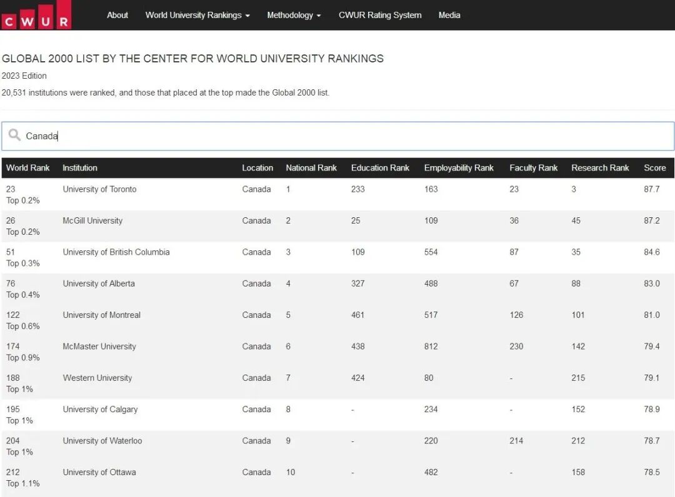This screenshot has width=675, height=497.
Task: Click the search magnifier icon
Action: [14, 135]
